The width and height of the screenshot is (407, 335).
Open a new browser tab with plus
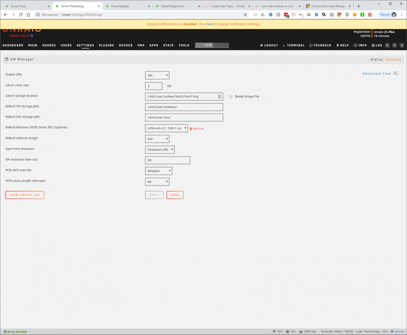[359, 6]
